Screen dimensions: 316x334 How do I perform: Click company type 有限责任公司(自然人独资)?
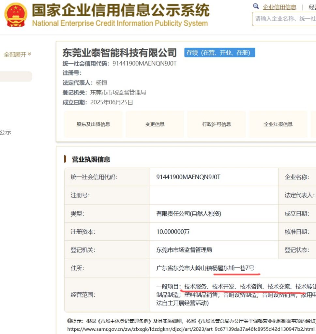point(189,213)
